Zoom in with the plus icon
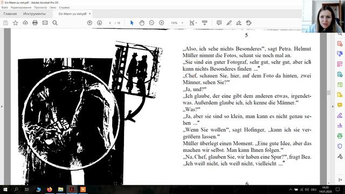 tap(162, 23)
